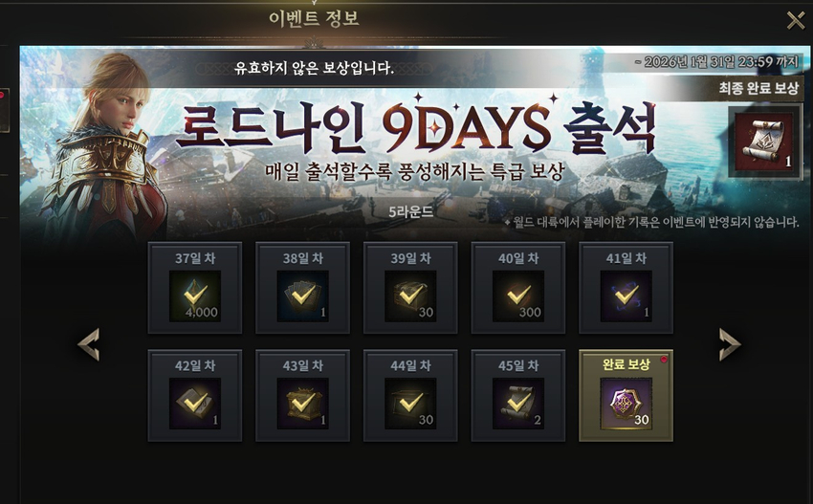Open the 40일 차 reward showing 300
813x504 pixels.
coord(518,296)
